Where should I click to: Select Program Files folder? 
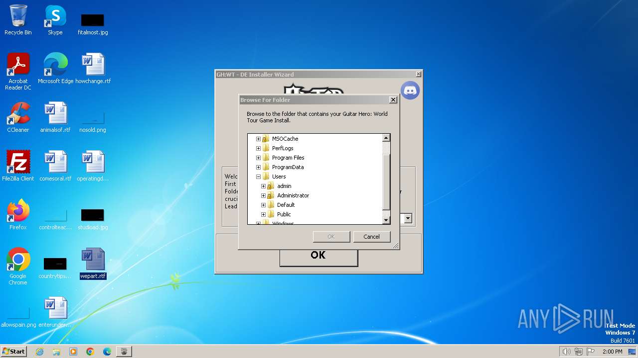click(288, 158)
